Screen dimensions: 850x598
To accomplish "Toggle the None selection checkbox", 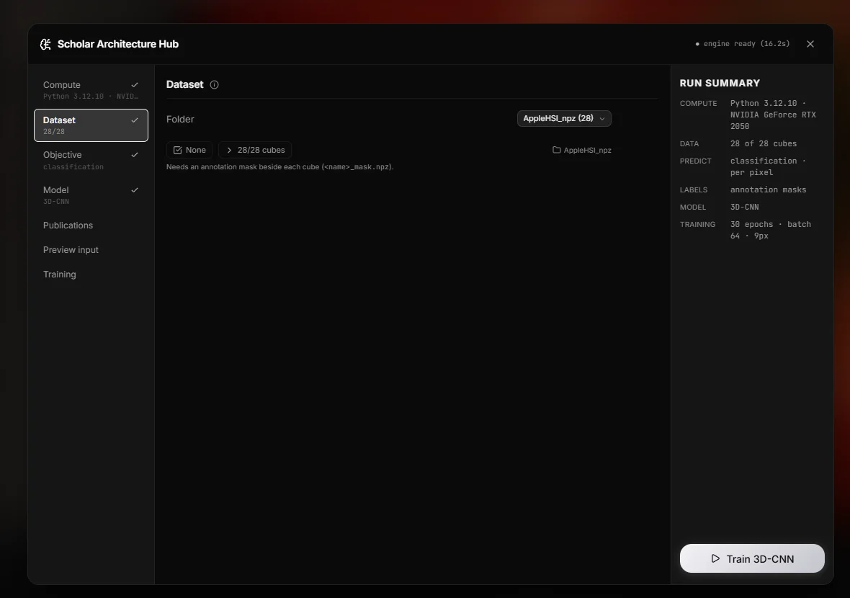I will (x=189, y=150).
